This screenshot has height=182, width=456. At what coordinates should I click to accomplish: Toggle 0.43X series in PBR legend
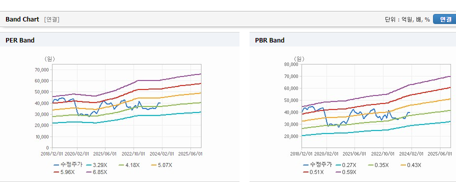(x=411, y=165)
